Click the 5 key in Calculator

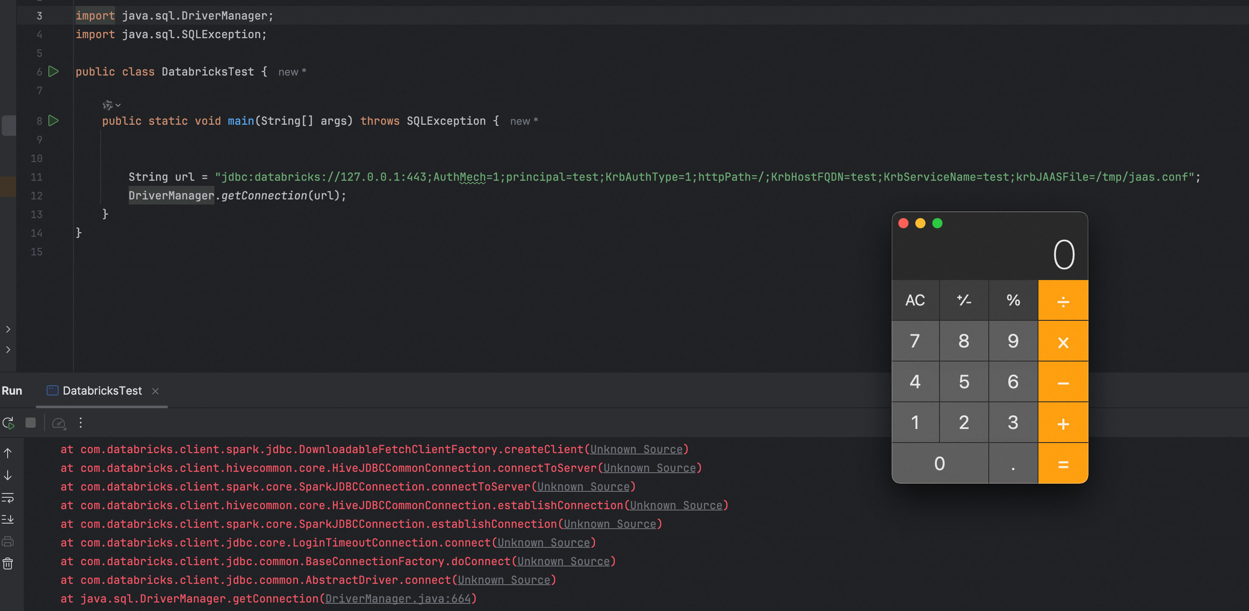(964, 382)
